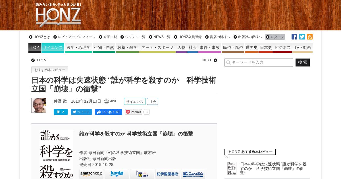Click the NEXT arrow icon
Screen dimensions: 341x179
click(215, 60)
